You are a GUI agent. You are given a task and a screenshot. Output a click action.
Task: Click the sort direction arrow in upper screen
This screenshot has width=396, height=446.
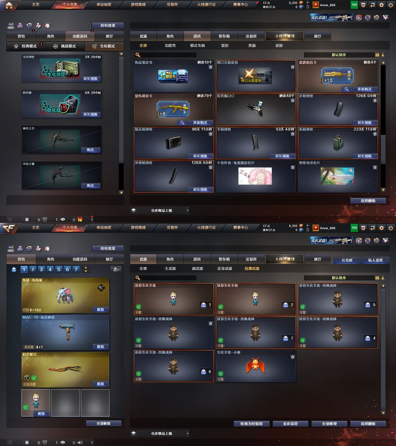coord(383,55)
